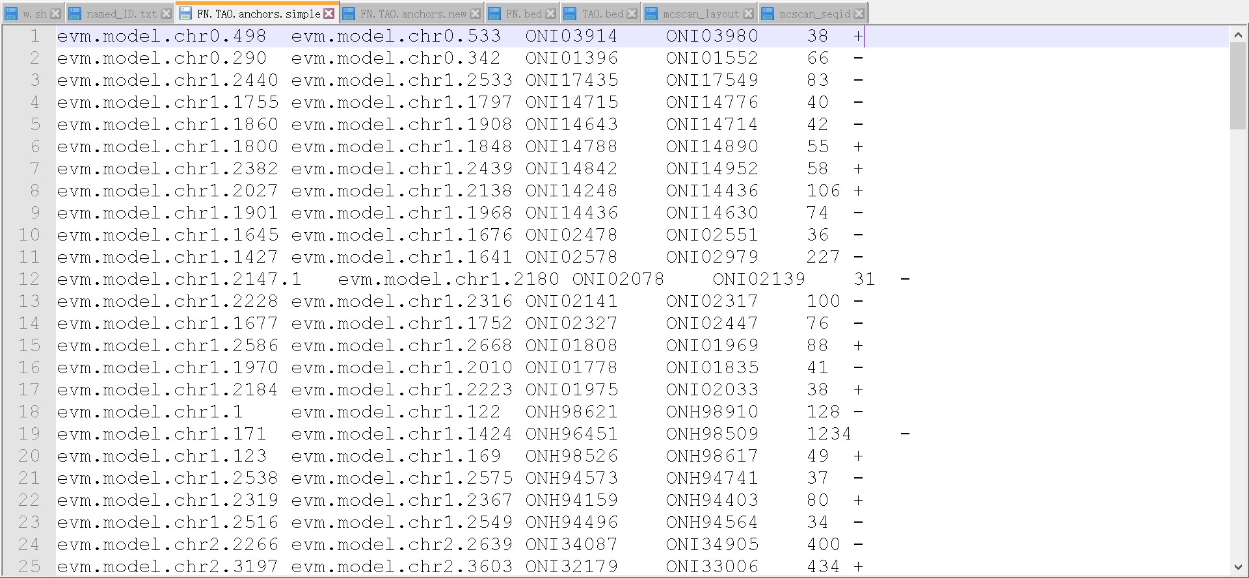Click text evm.model.chr0.342 on line 2
The image size is (1249, 578).
tap(396, 58)
